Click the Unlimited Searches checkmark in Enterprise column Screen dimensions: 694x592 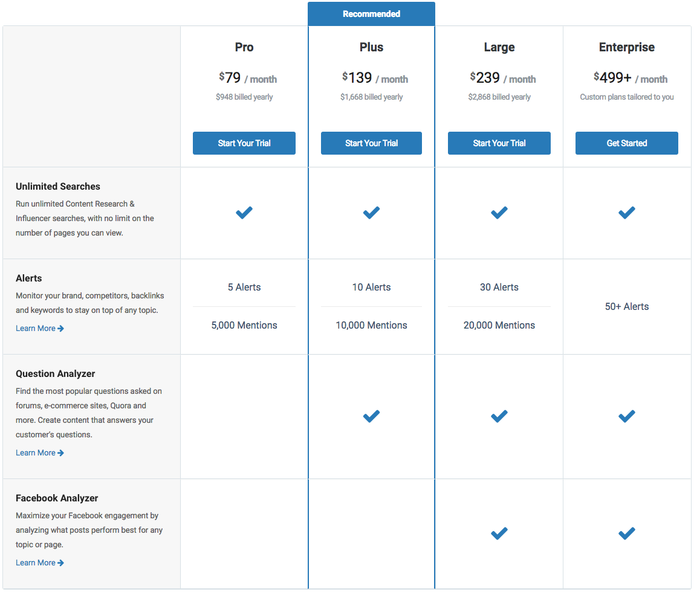(x=626, y=213)
